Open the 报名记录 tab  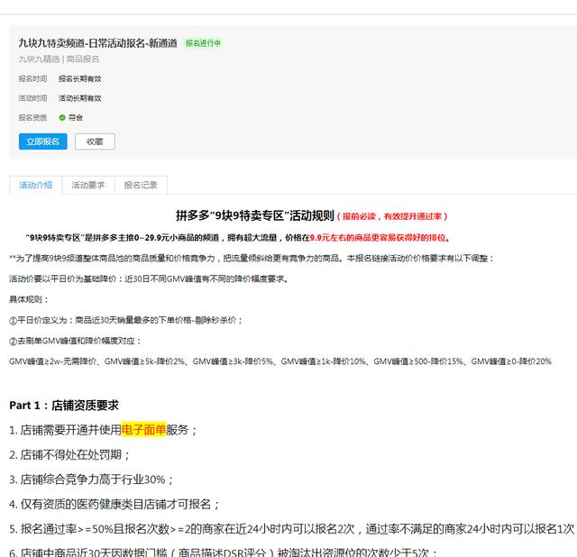(141, 185)
